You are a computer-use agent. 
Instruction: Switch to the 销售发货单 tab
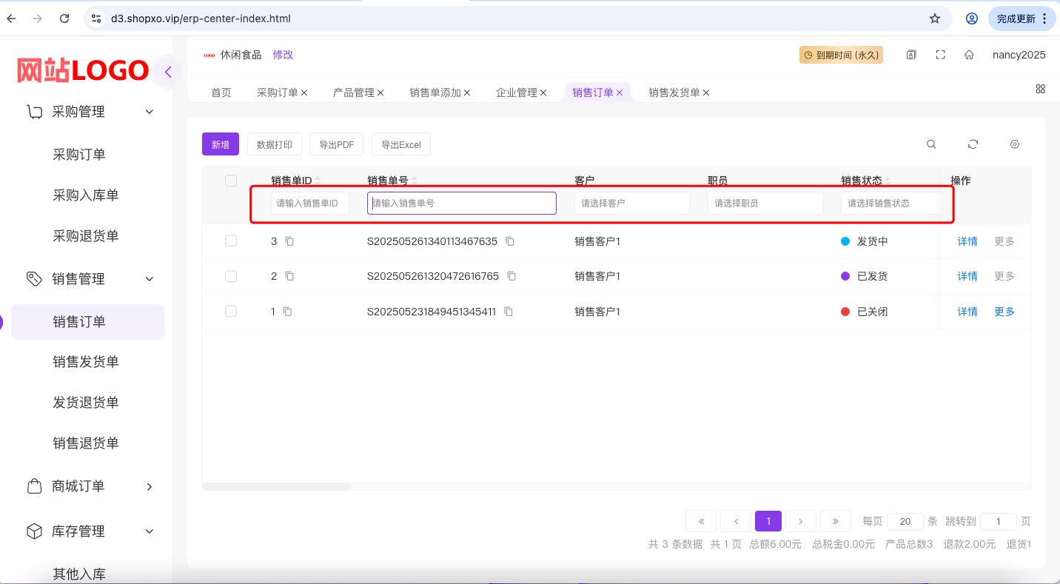(x=674, y=93)
